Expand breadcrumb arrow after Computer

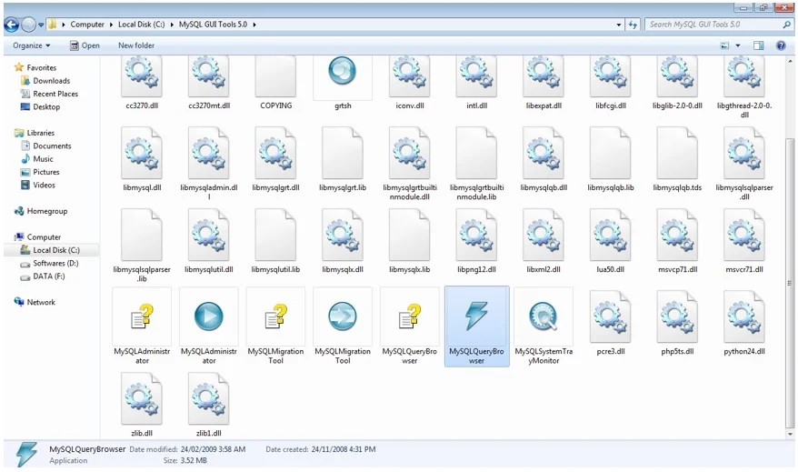[112, 24]
